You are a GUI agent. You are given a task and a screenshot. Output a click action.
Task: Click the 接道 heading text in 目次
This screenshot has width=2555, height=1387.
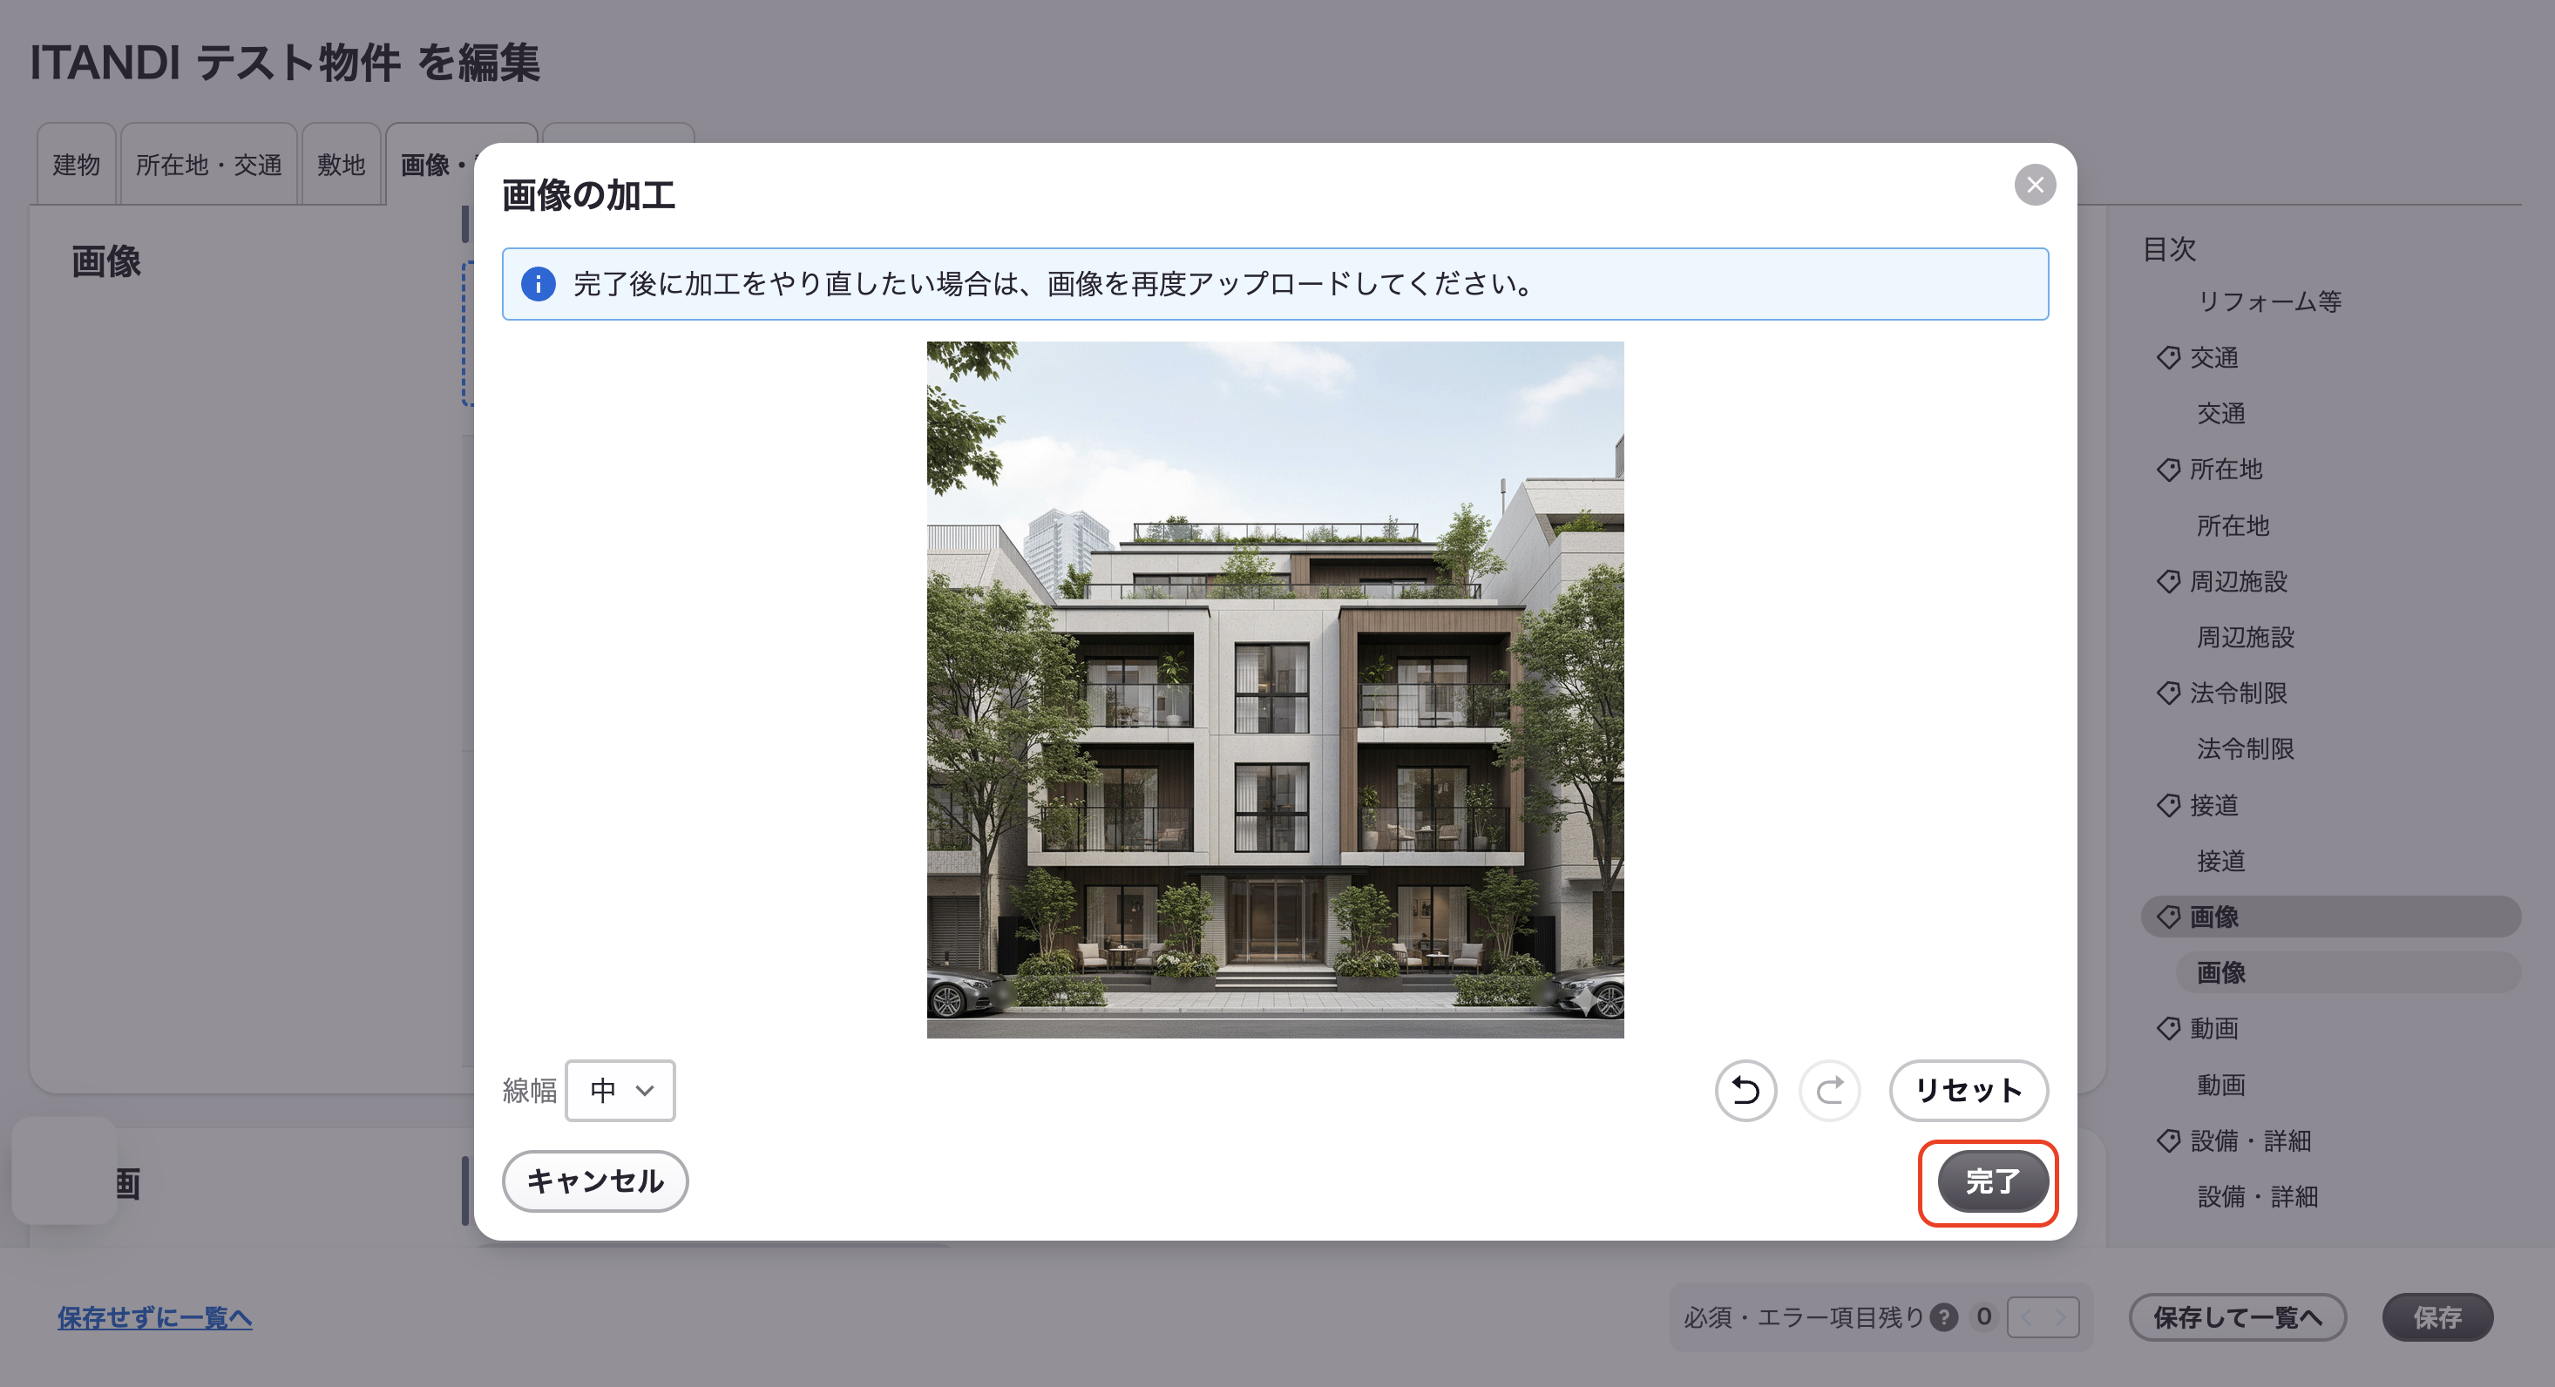2213,805
